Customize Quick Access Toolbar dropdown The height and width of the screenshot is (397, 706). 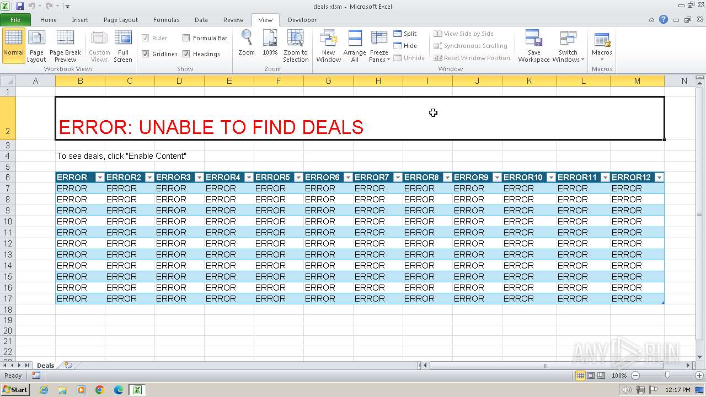pyautogui.click(x=67, y=7)
